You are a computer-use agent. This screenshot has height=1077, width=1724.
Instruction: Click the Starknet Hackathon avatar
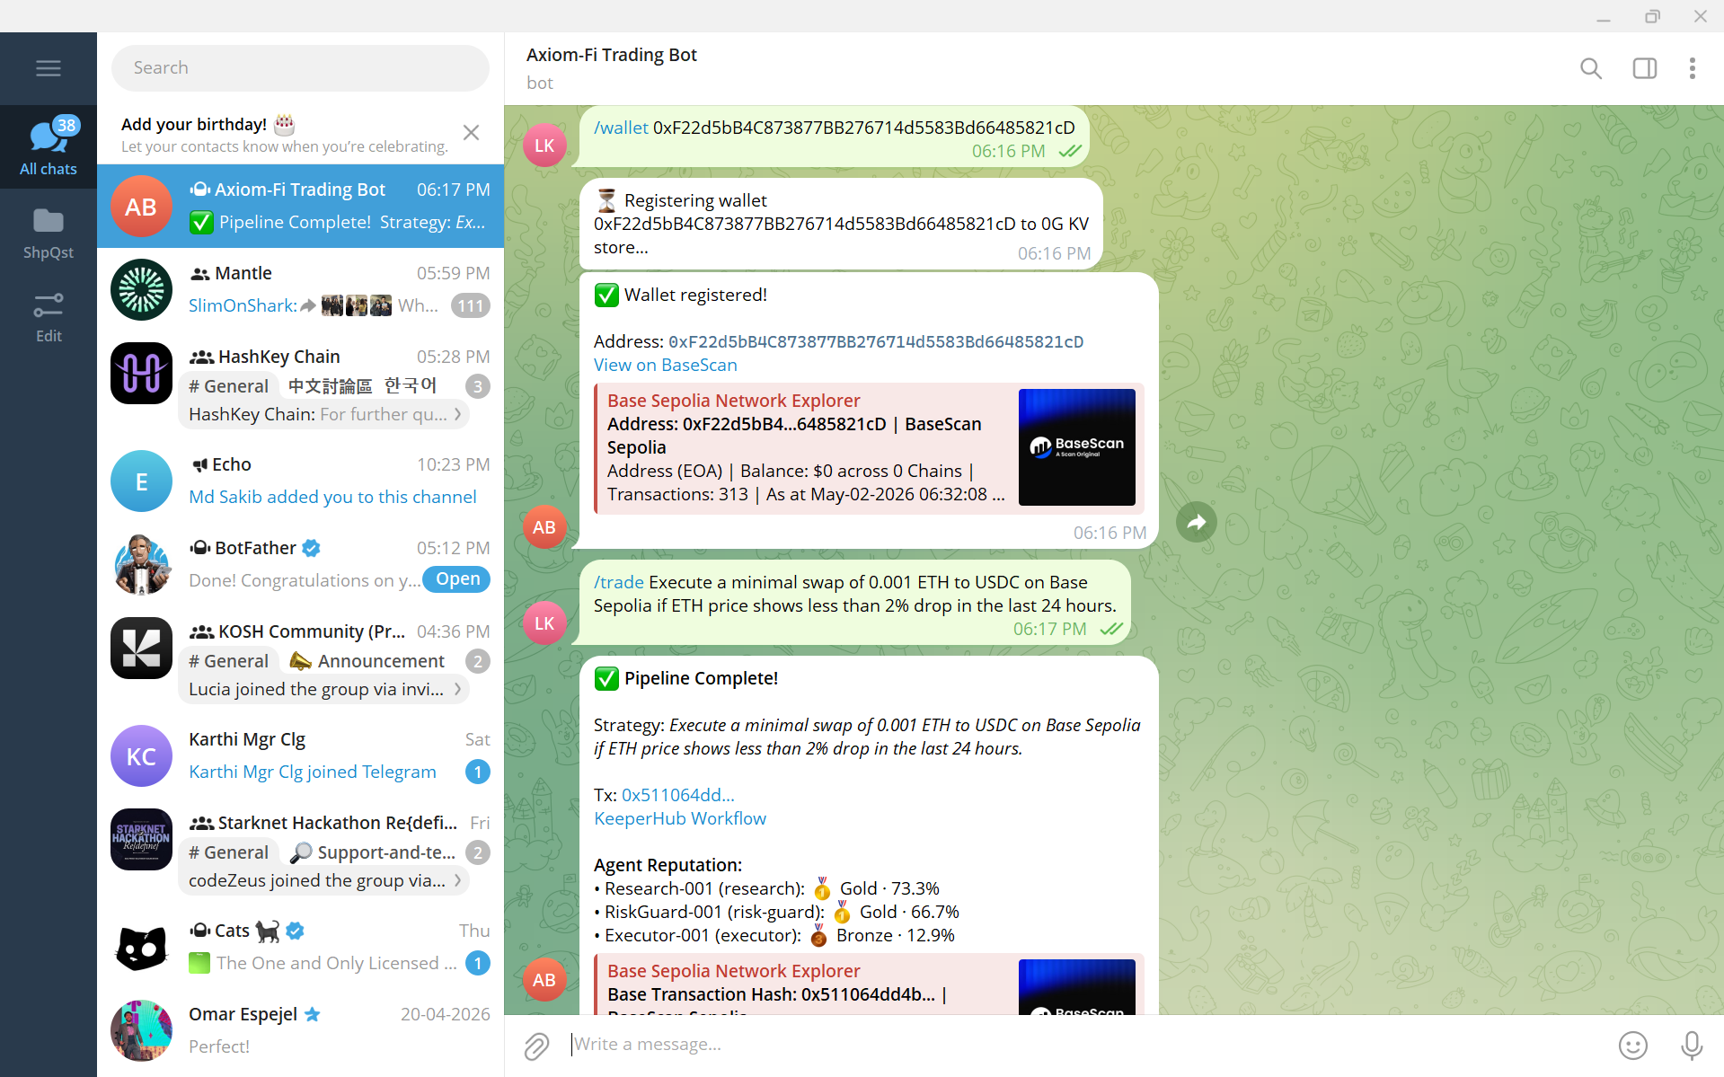coord(141,839)
